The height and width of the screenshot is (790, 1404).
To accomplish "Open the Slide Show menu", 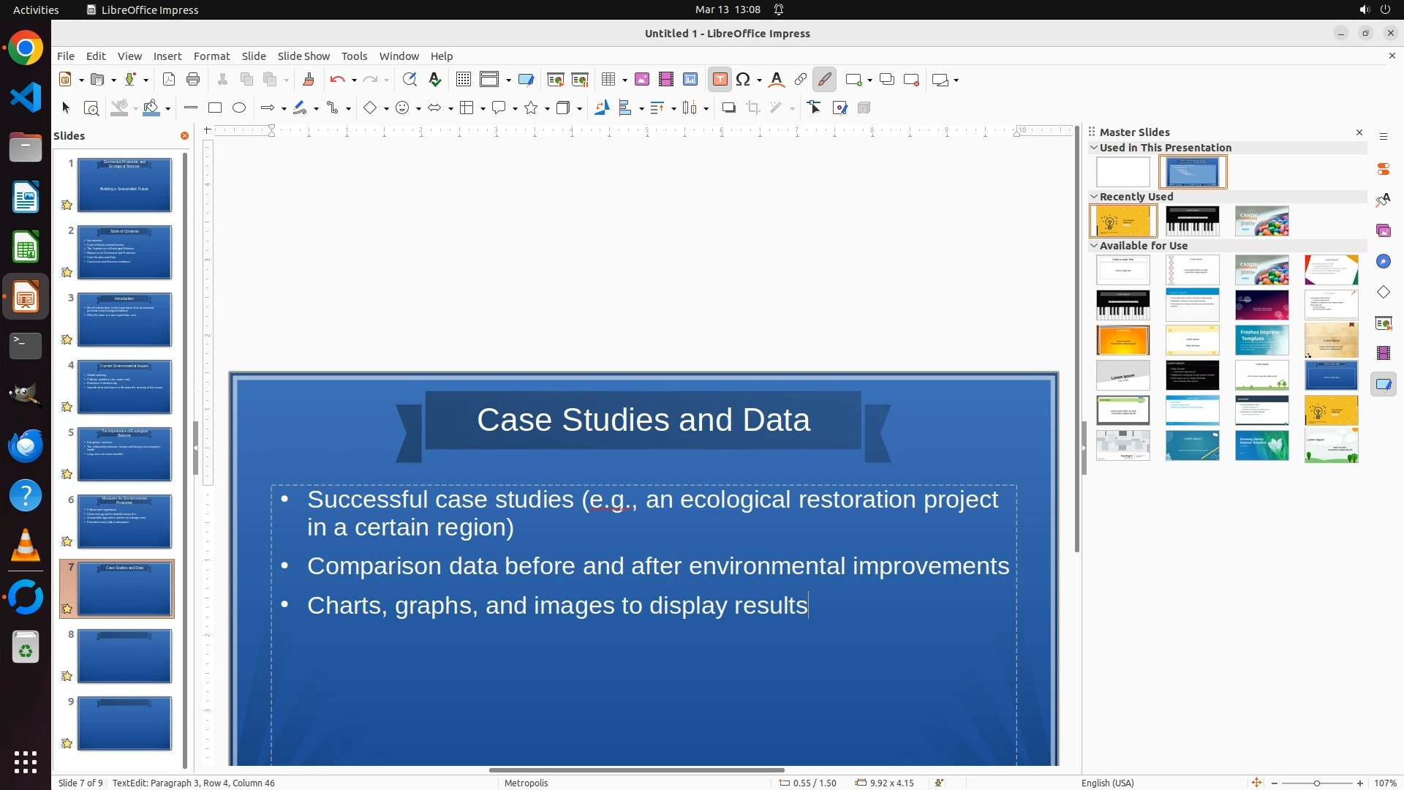I will (x=303, y=56).
